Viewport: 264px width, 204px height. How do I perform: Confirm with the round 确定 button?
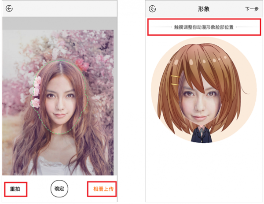point(59,189)
